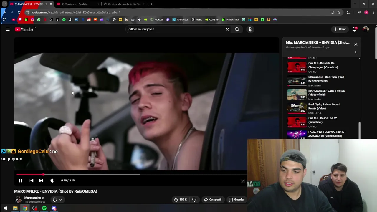Close the Marcianeke - YouTube tab
377x212 pixels.
[x=97, y=4]
